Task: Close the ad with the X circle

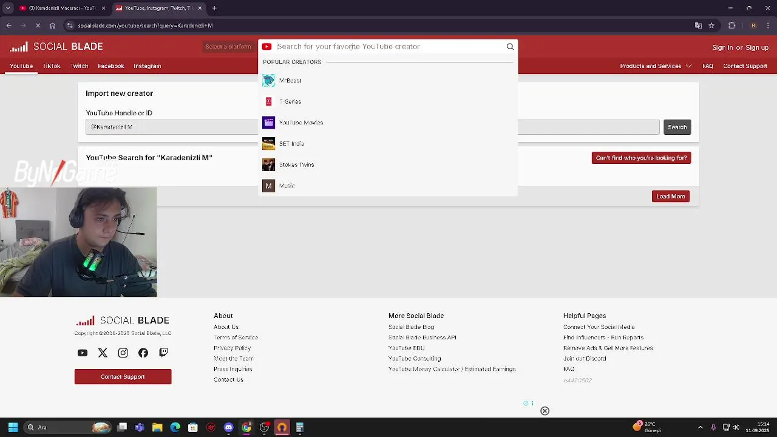Action: coord(545,411)
